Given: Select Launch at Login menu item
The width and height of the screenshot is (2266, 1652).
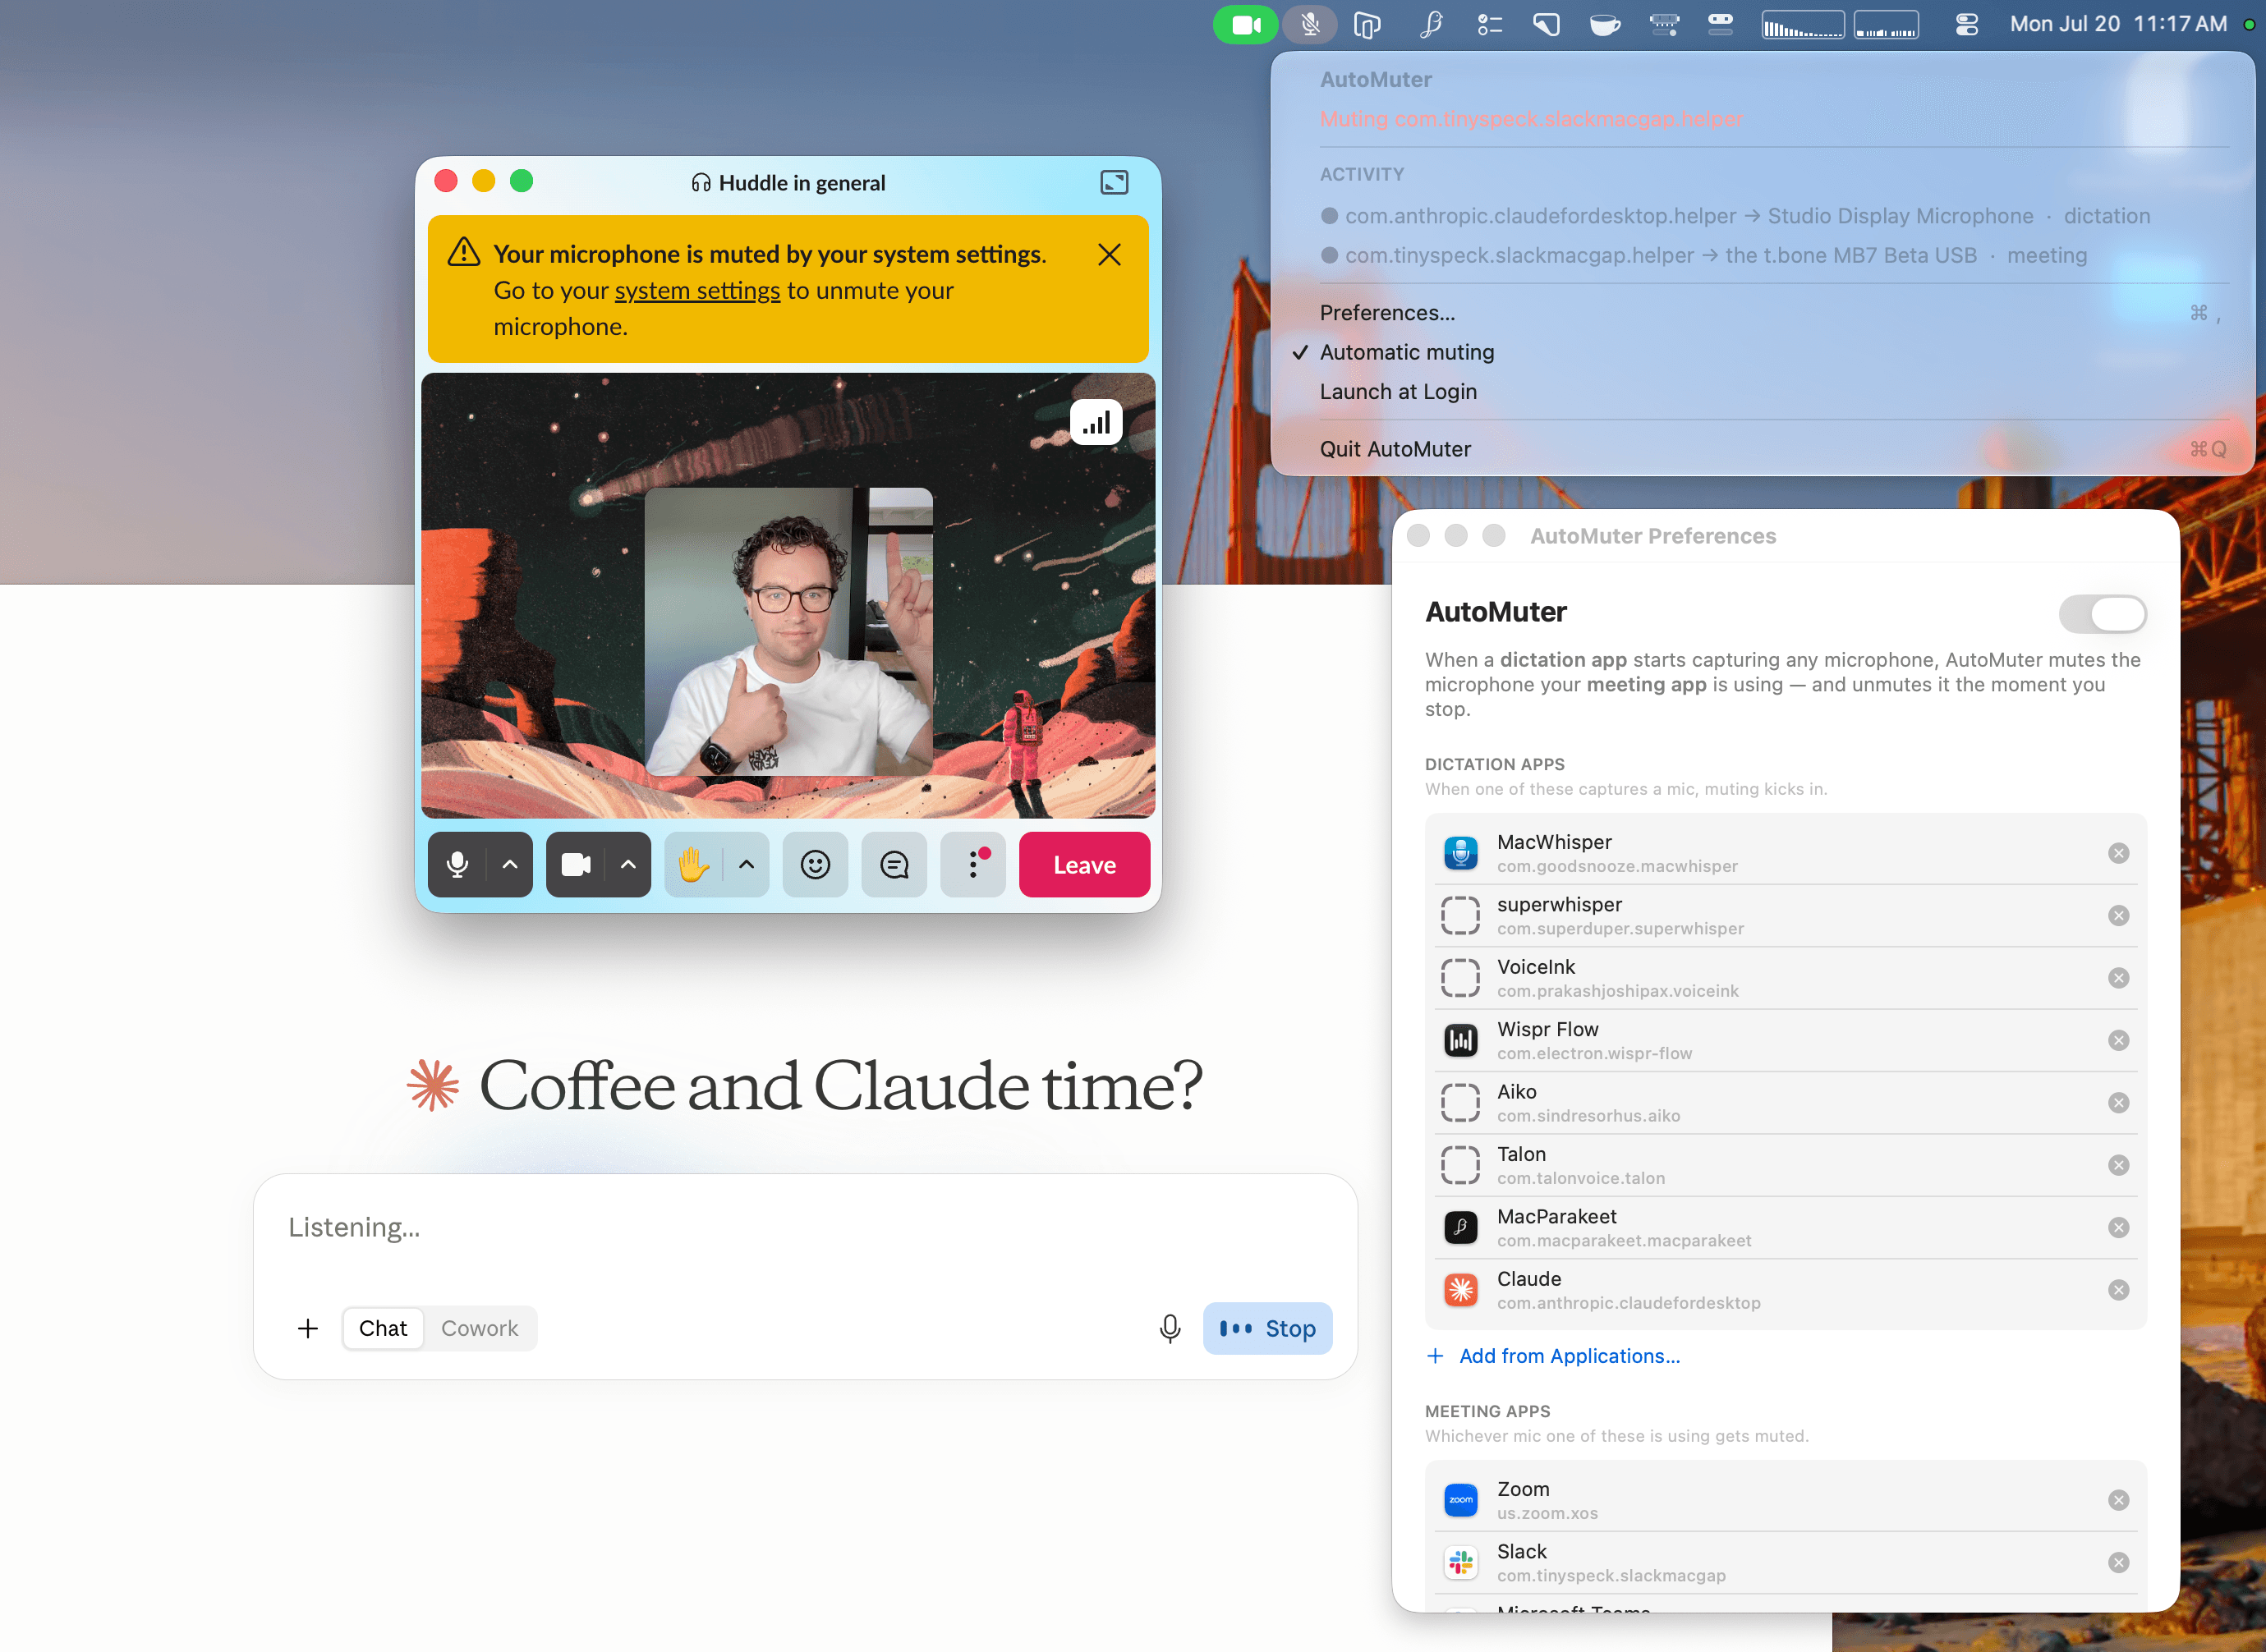Looking at the screenshot, I should click(x=1762, y=392).
